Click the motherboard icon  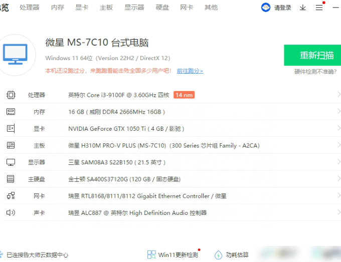click(x=11, y=145)
